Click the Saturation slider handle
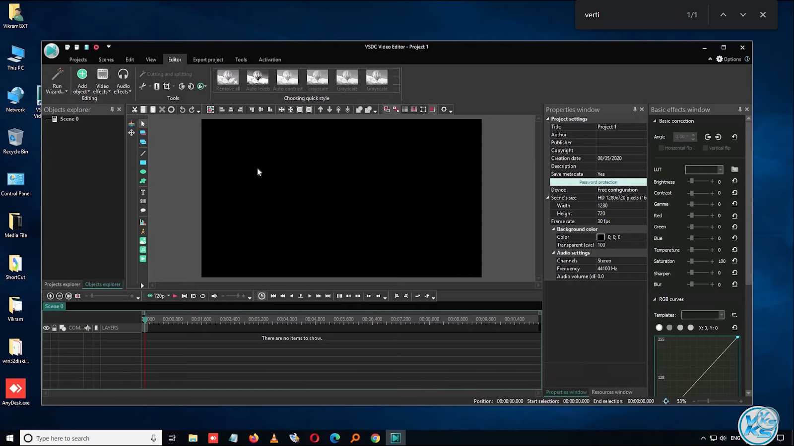 [691, 261]
